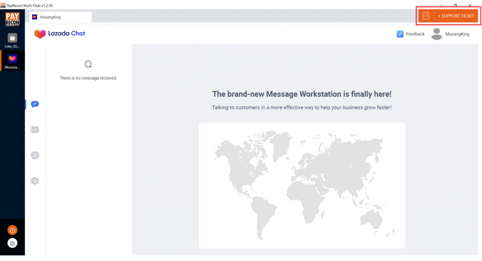Click the MusangKing username in header

[457, 34]
